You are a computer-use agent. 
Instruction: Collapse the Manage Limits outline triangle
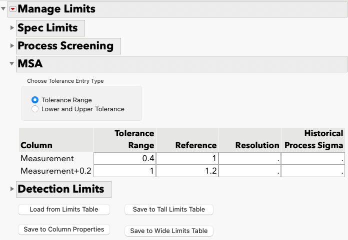(3, 9)
